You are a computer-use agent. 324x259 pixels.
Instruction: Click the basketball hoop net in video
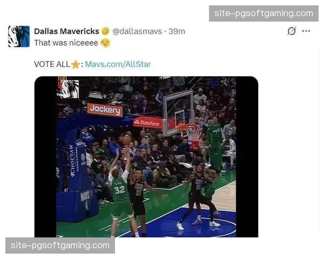click(192, 132)
